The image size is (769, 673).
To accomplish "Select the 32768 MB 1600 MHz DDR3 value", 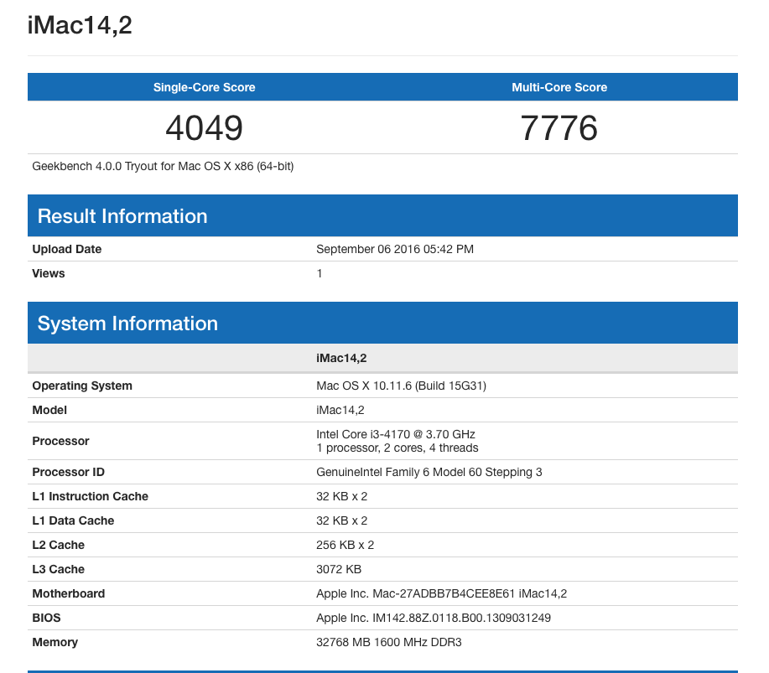I will [x=389, y=642].
